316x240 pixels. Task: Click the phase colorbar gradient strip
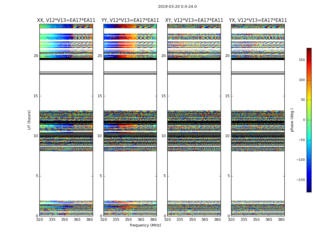tap(309, 120)
